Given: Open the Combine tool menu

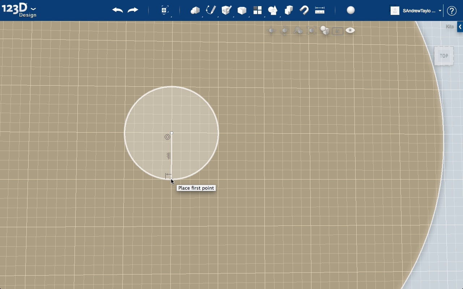Looking at the screenshot, I should tap(289, 10).
